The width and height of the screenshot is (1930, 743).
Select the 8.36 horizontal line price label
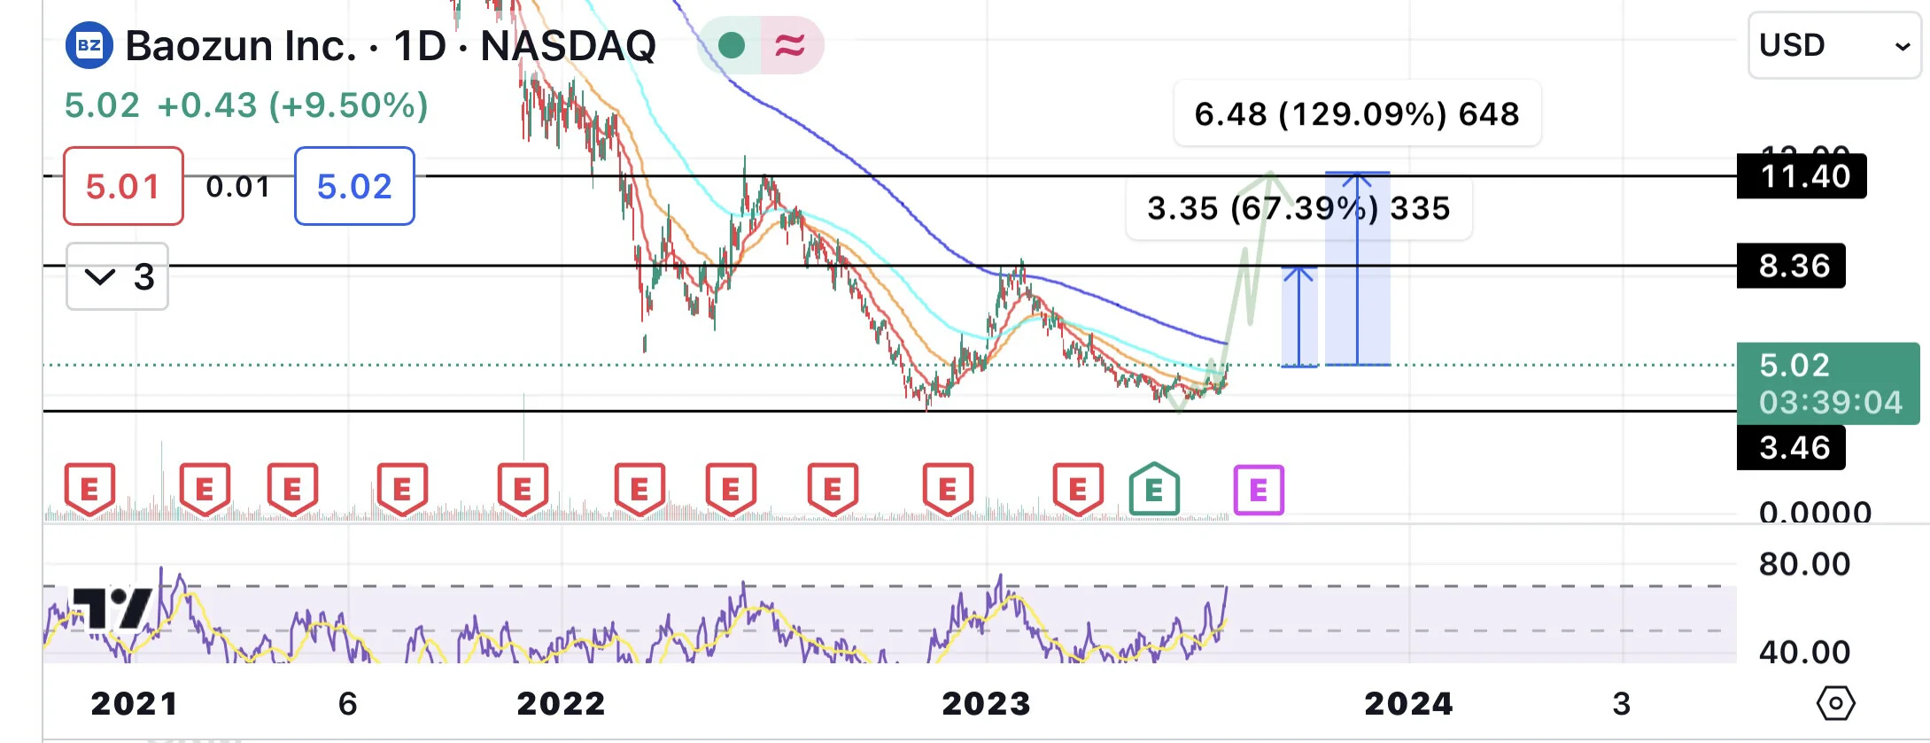click(x=1791, y=266)
